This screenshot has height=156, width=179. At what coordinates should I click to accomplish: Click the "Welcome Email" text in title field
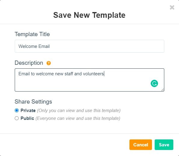click(34, 46)
